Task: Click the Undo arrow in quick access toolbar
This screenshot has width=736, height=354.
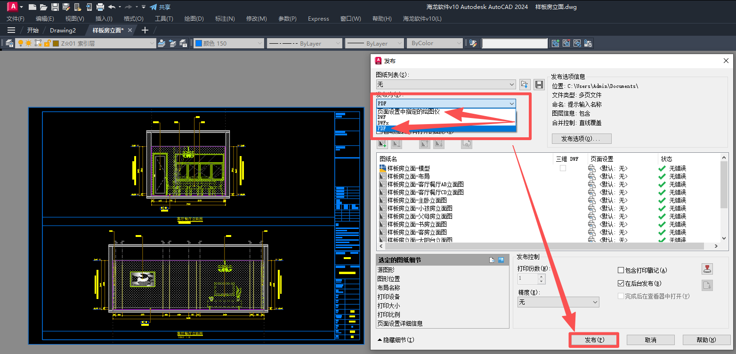Action: (112, 7)
